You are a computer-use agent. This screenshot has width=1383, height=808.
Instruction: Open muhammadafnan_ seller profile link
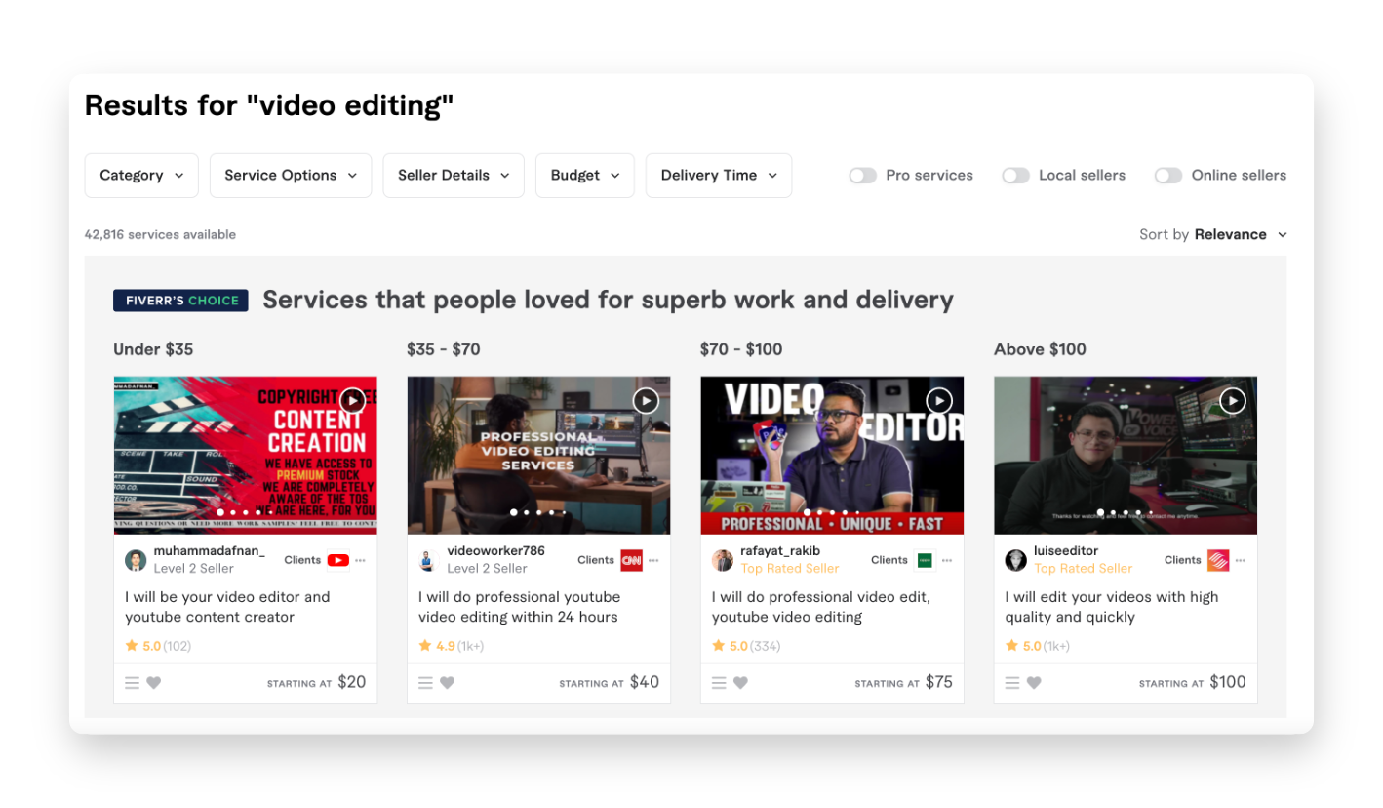click(210, 551)
